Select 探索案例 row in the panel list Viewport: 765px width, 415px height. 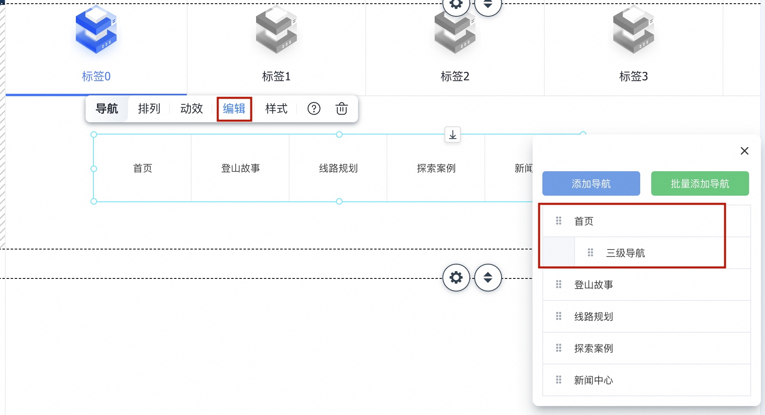(x=647, y=348)
